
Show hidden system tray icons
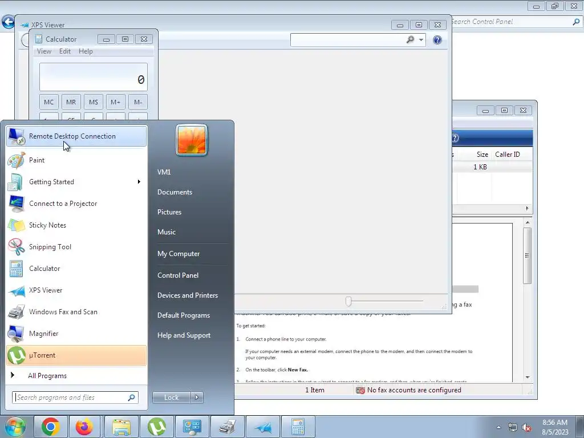click(x=498, y=428)
